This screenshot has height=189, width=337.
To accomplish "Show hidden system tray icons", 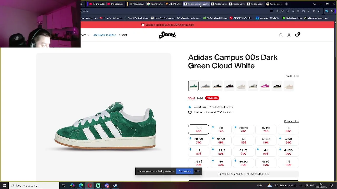I will 301,186.
